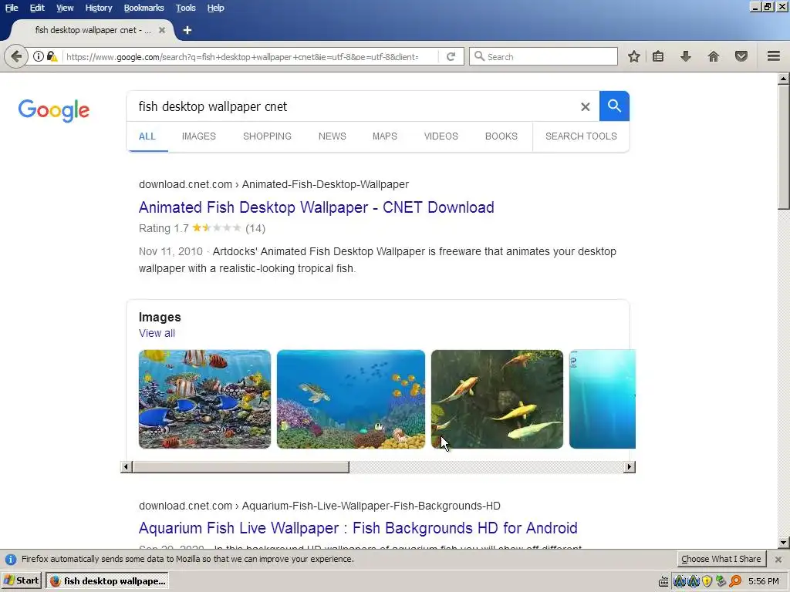
Task: Open the Tools menu
Action: click(185, 8)
